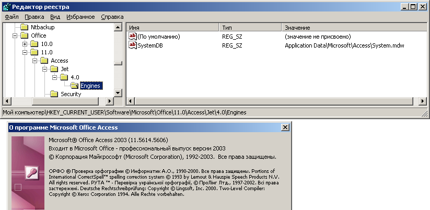
Task: Click the status bar registry path
Action: tap(124, 112)
